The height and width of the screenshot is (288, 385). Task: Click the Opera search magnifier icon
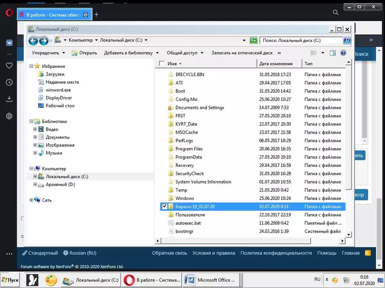pos(335,12)
